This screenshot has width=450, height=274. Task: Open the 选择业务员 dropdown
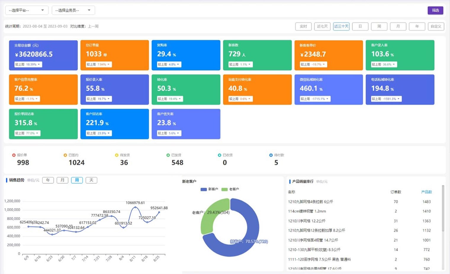(x=73, y=10)
